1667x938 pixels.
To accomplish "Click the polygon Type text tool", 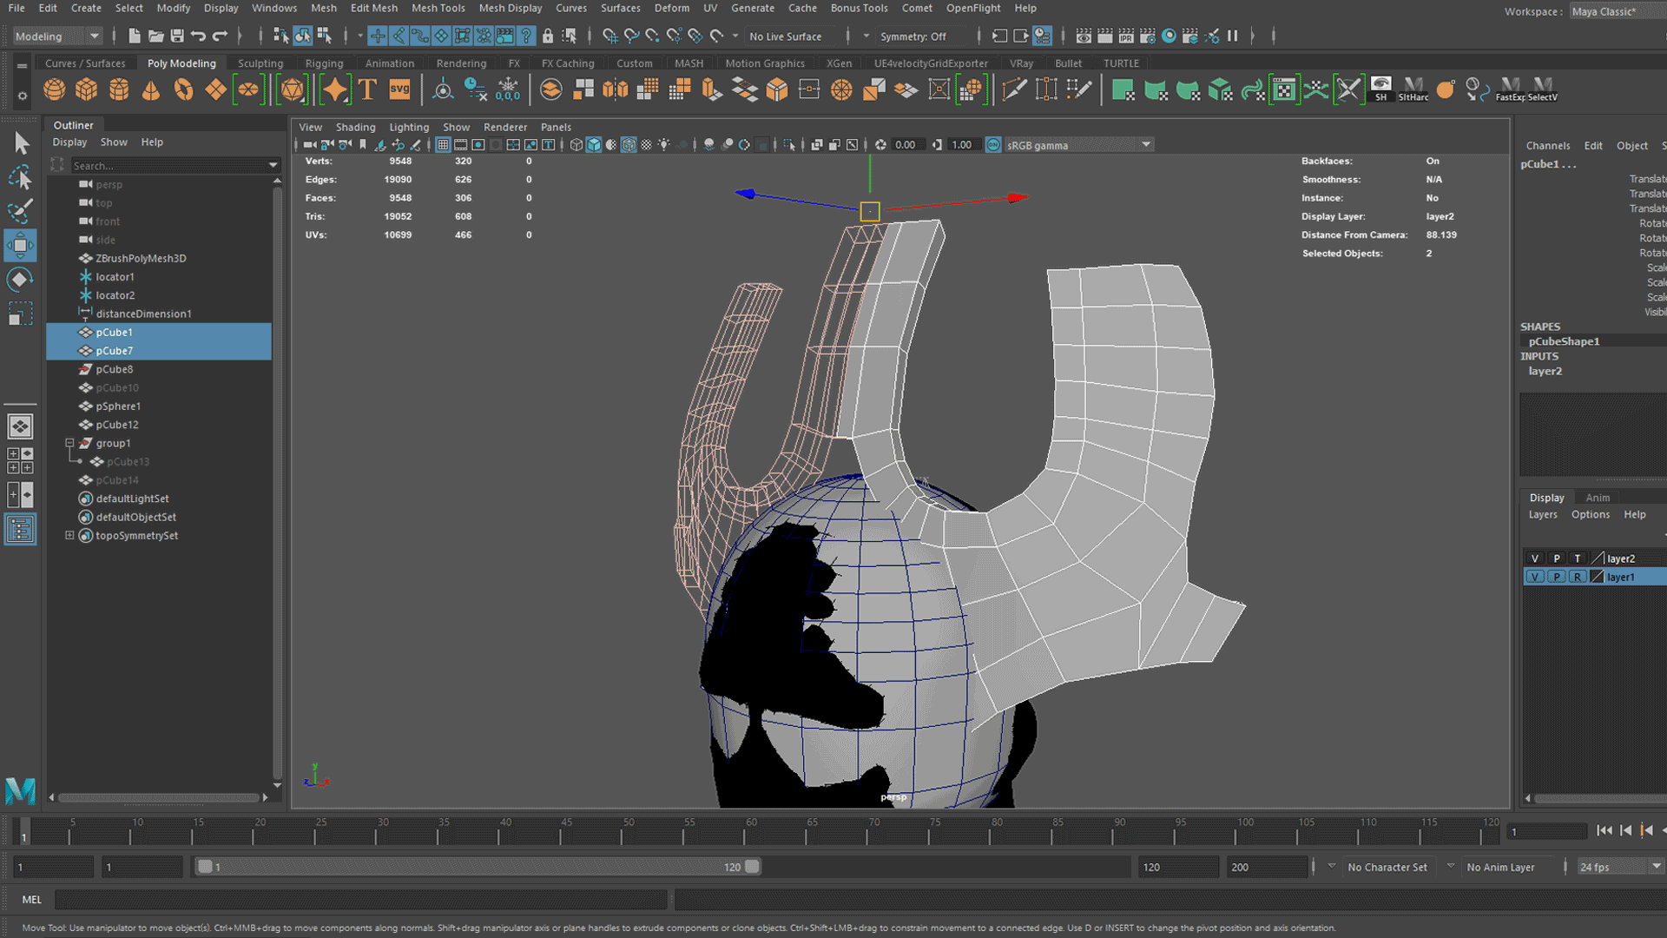I will pyautogui.click(x=367, y=89).
